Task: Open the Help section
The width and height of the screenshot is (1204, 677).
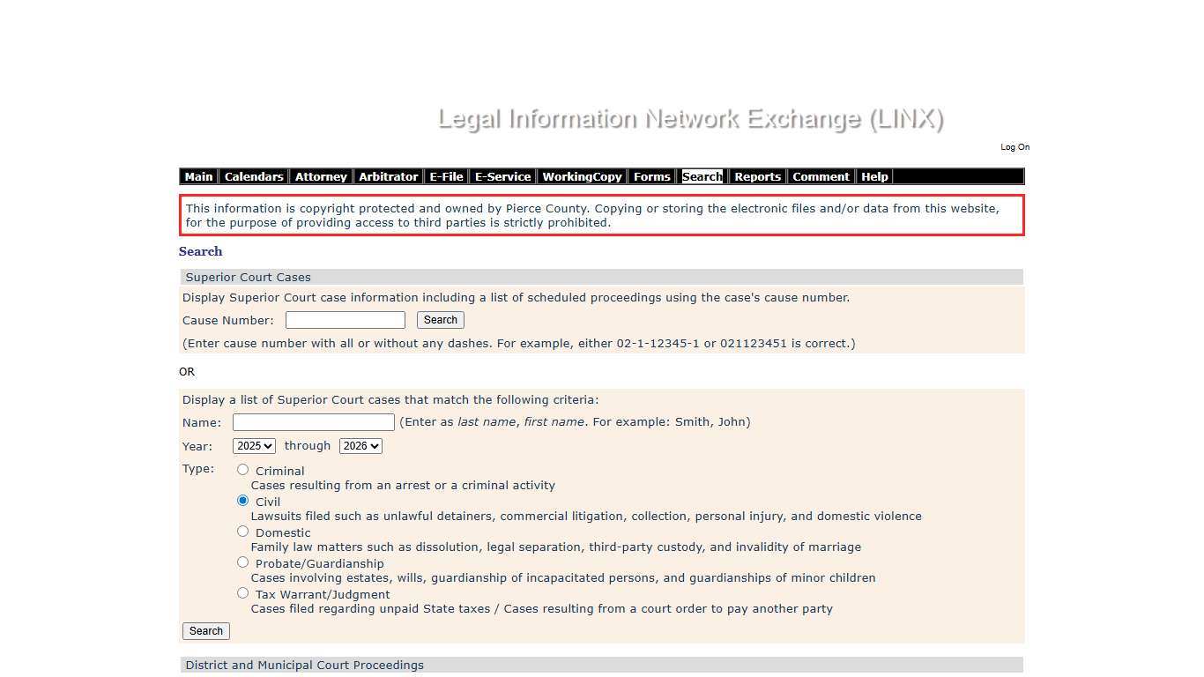Action: [874, 176]
